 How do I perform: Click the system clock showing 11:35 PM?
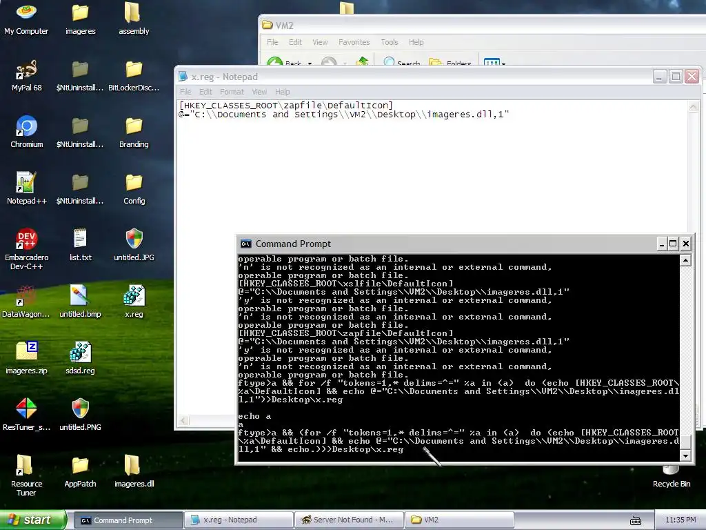point(680,520)
